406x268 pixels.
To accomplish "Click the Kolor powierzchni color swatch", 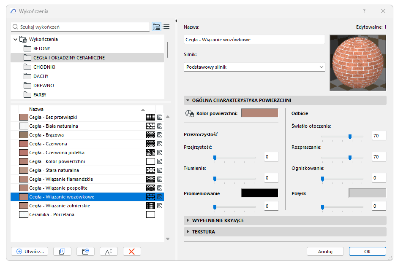I will tap(259, 113).
